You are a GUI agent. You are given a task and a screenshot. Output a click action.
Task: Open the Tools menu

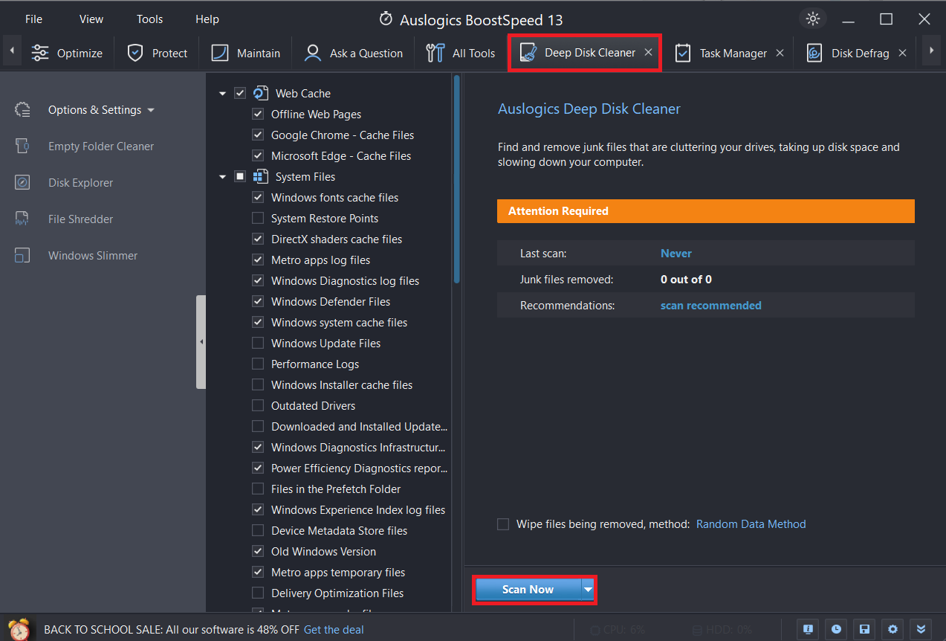tap(149, 19)
